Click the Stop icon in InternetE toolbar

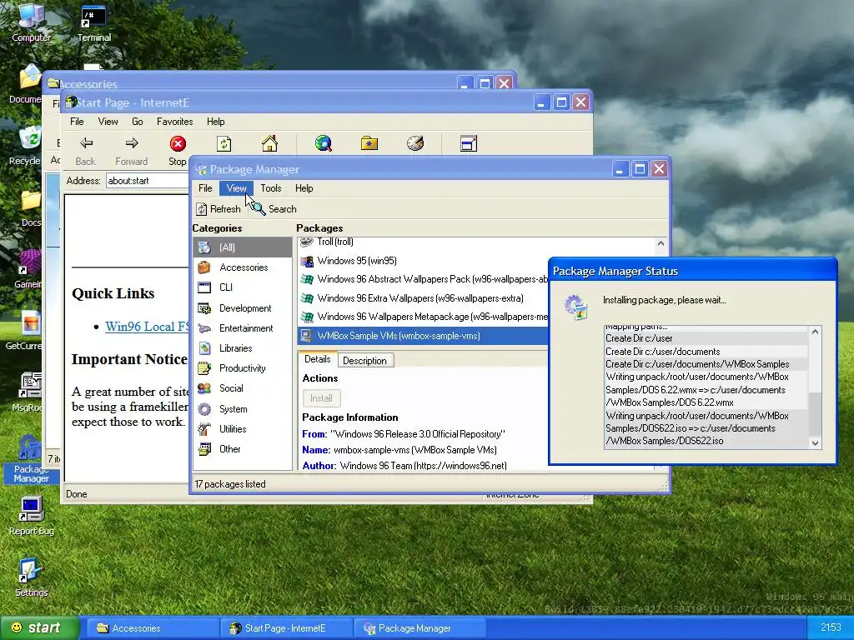coord(178,150)
